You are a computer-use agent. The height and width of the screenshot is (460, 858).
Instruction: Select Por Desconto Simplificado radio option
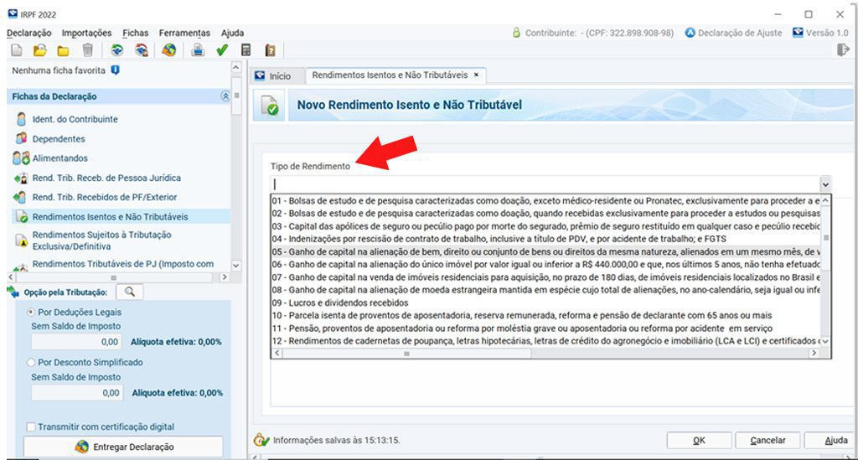31,362
